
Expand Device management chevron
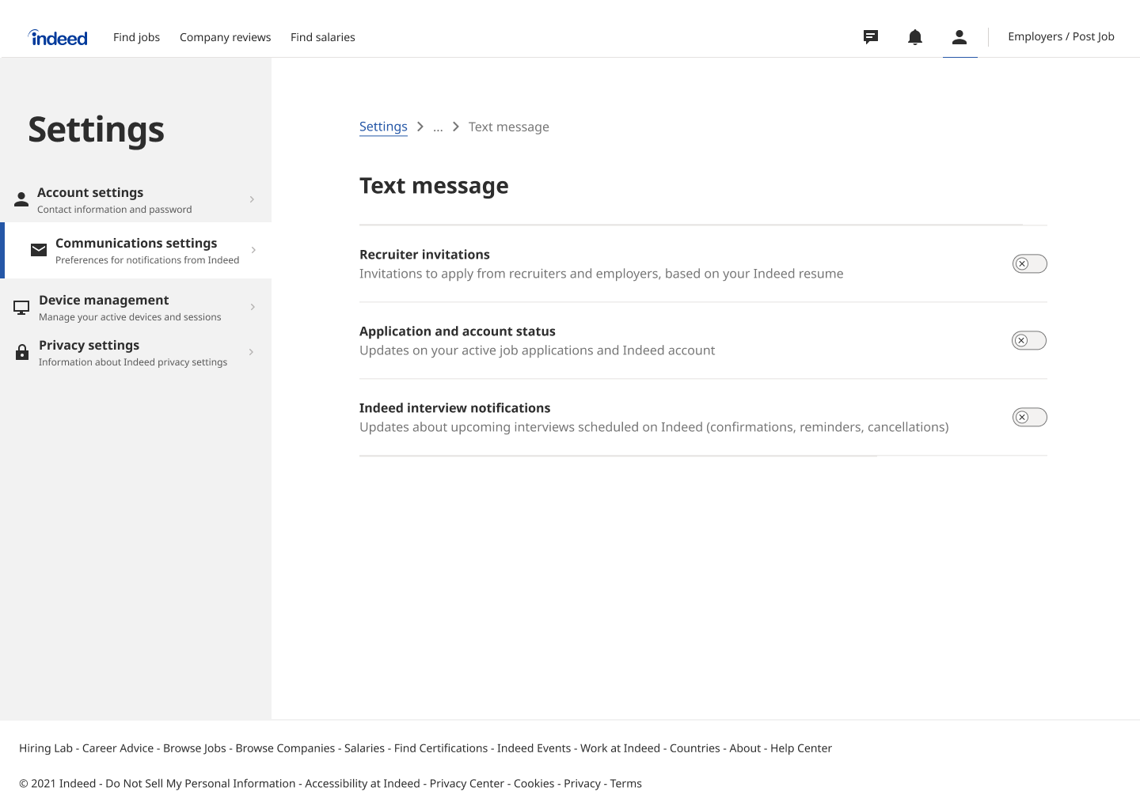[x=253, y=307]
